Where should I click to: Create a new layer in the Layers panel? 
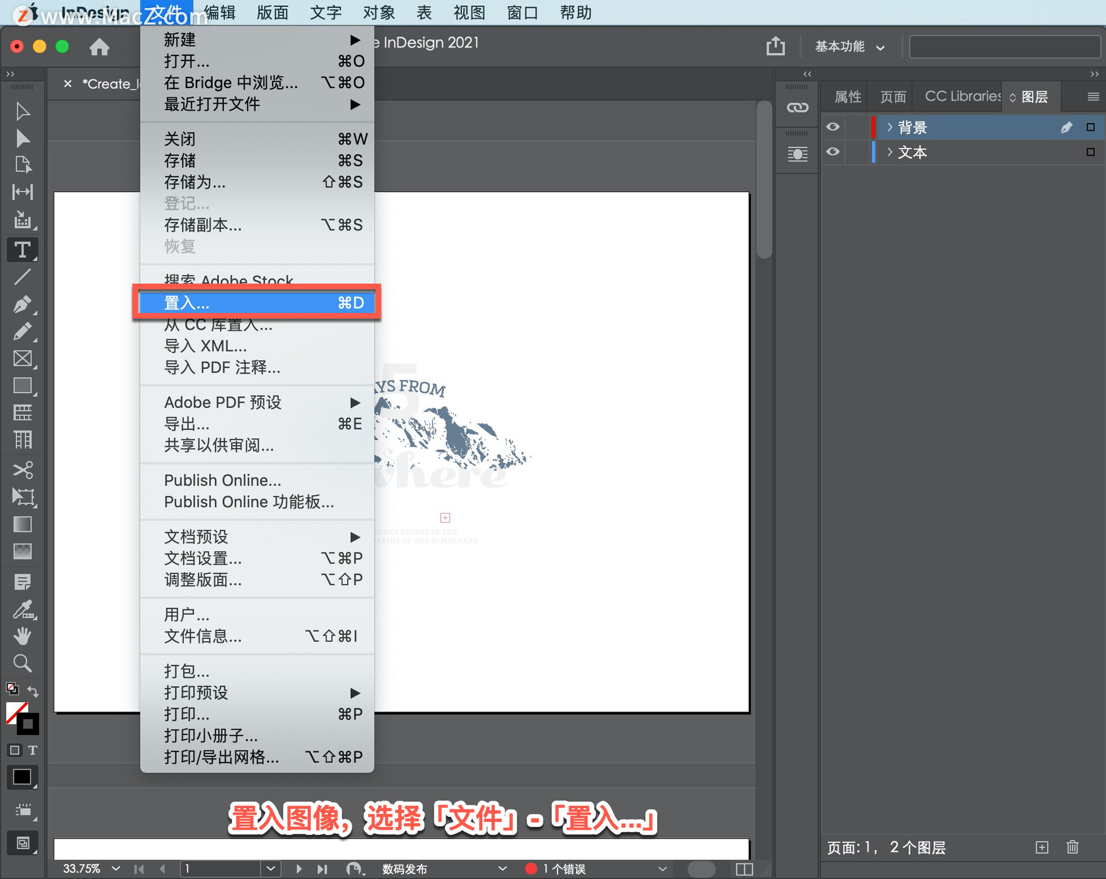point(1043,847)
